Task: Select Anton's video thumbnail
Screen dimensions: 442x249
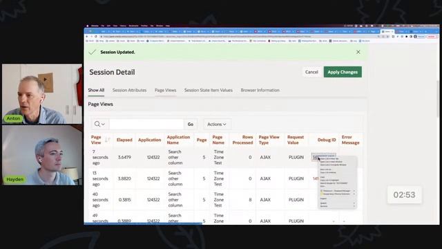Action: pyautogui.click(x=42, y=94)
